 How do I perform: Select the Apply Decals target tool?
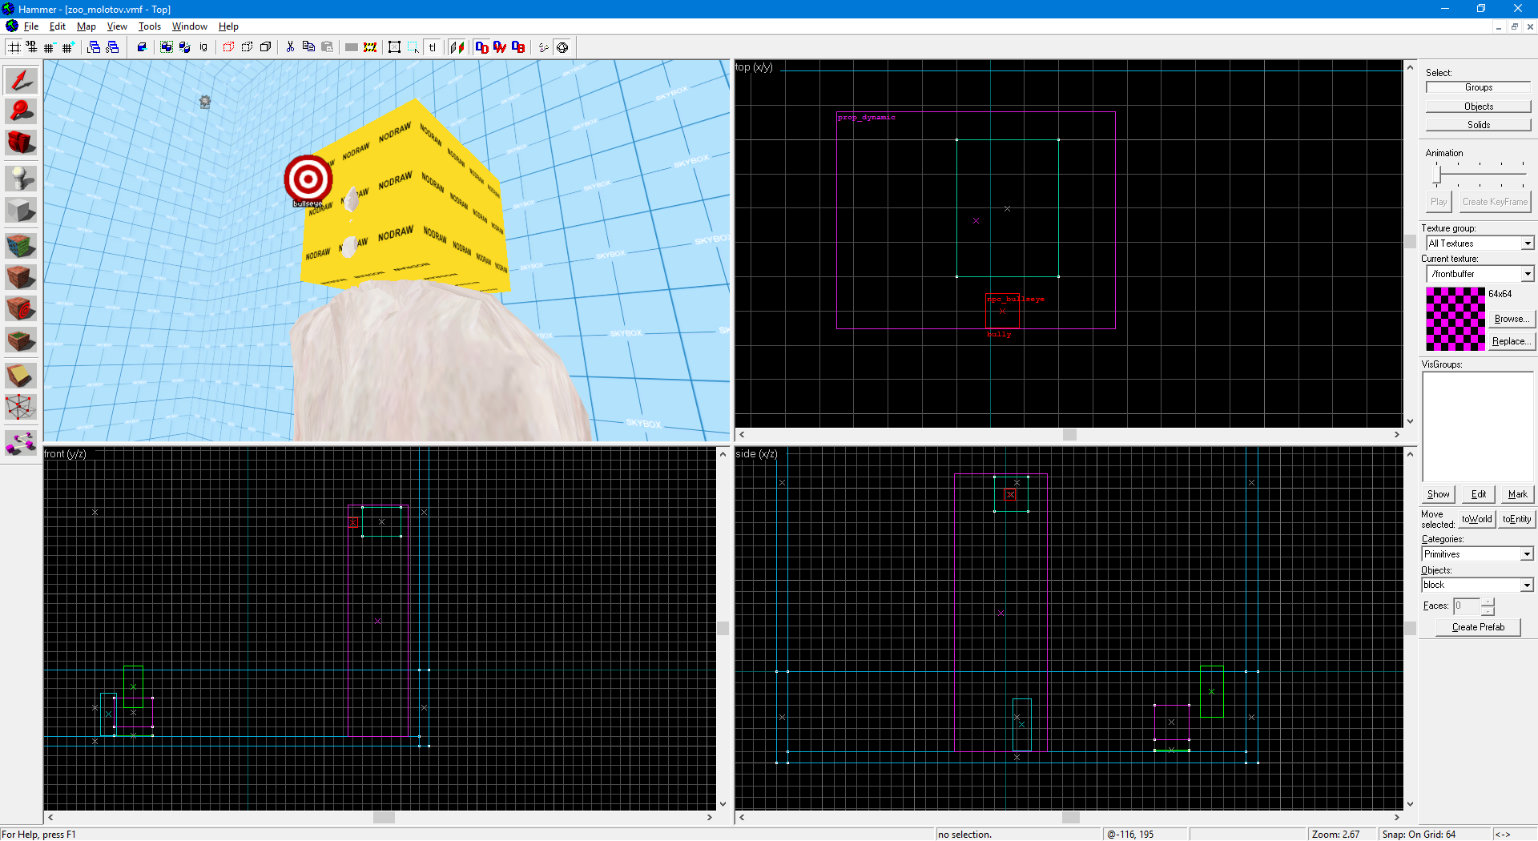21,308
